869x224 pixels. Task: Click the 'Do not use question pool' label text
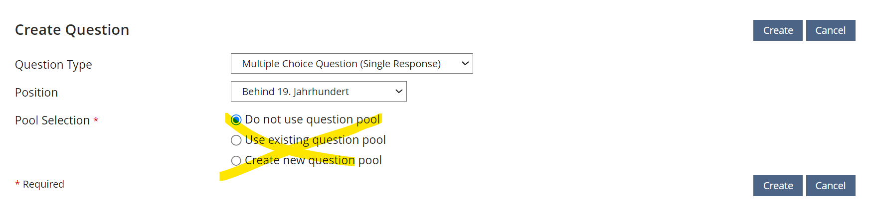pyautogui.click(x=312, y=119)
